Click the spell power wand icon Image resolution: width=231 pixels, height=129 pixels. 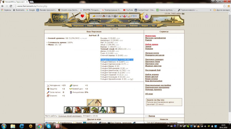(48, 92)
